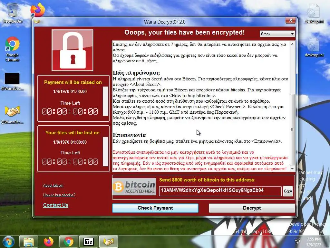Click the network icon in system tray
Image resolution: width=330 pixels, height=248 pixels.
tap(297, 242)
